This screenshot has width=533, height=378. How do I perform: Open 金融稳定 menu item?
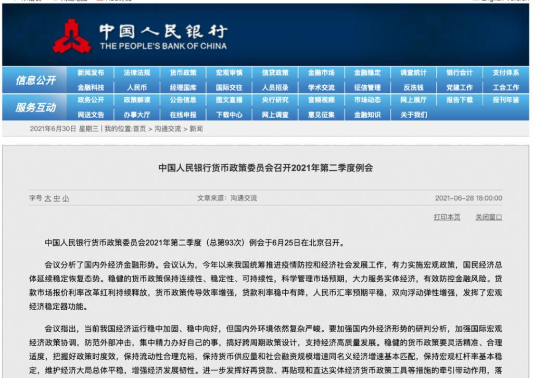click(367, 73)
